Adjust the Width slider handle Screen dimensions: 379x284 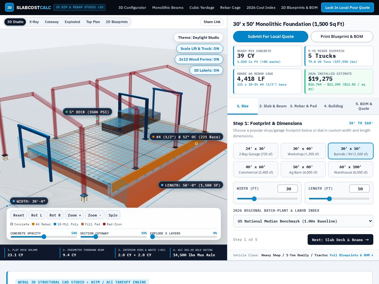pos(254,199)
